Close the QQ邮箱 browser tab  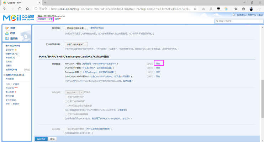39,3
